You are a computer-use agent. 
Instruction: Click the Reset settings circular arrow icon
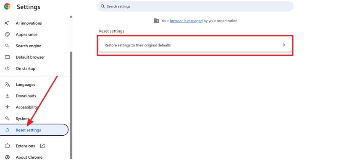[7, 130]
